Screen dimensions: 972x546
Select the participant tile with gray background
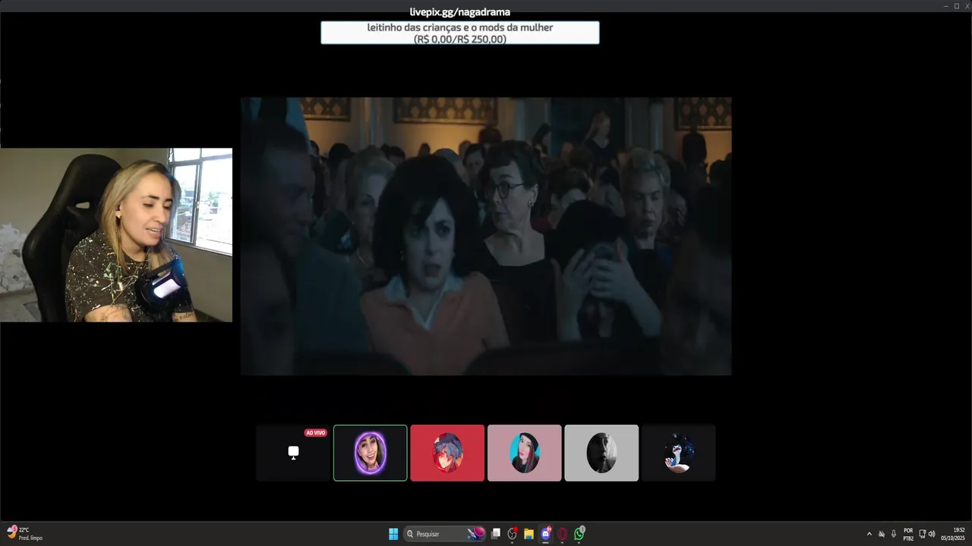[x=601, y=453]
